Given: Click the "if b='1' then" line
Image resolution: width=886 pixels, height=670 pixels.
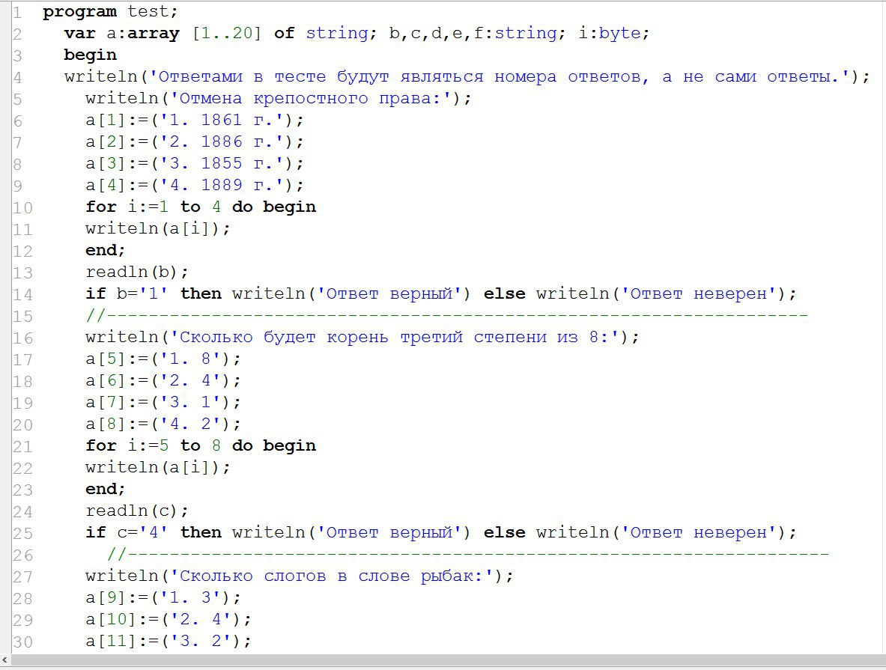Looking at the screenshot, I should [440, 293].
